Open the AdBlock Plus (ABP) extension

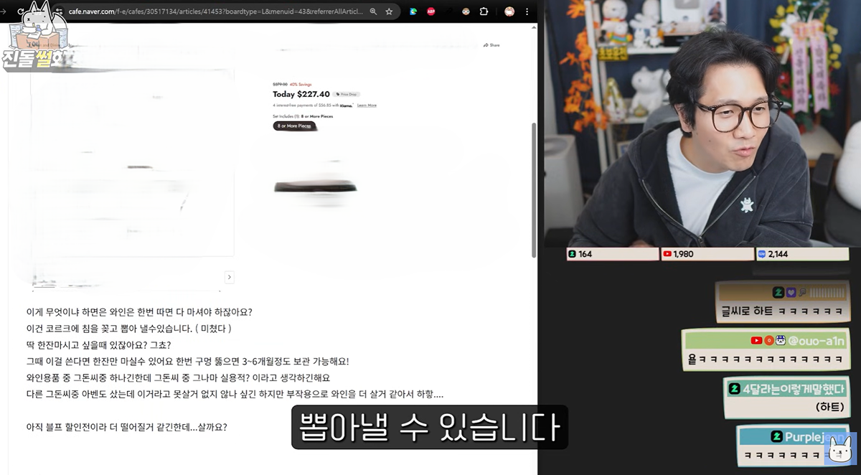coord(431,11)
